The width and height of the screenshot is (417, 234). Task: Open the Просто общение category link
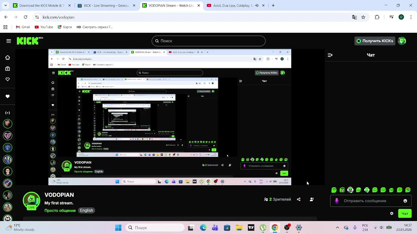point(60,211)
